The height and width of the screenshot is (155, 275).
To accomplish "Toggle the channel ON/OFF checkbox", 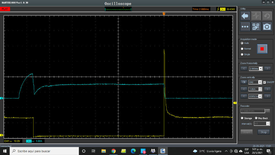I will 265,82.
